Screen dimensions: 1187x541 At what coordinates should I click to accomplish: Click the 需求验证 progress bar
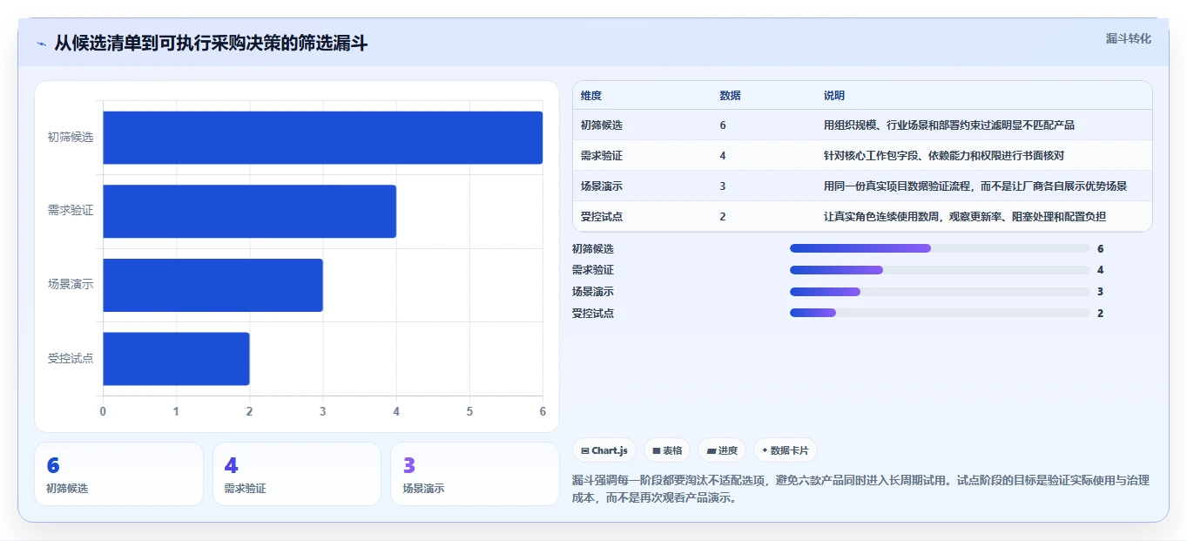tap(940, 270)
